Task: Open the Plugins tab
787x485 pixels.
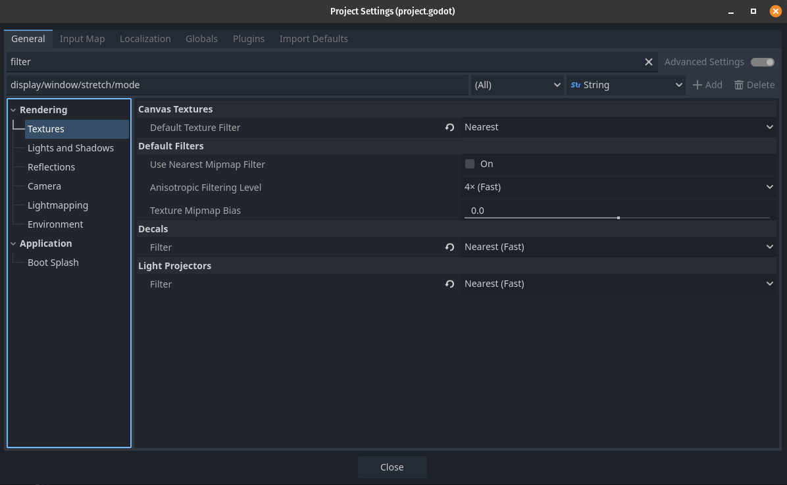Action: (249, 39)
